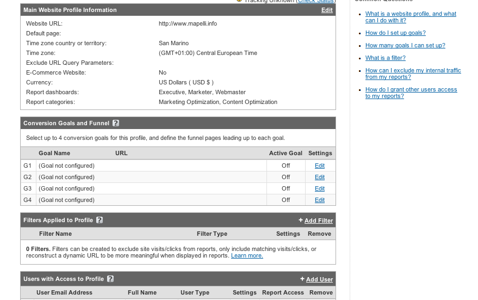Edit settings for goal G3
Image resolution: width=478 pixels, height=300 pixels.
coord(319,188)
